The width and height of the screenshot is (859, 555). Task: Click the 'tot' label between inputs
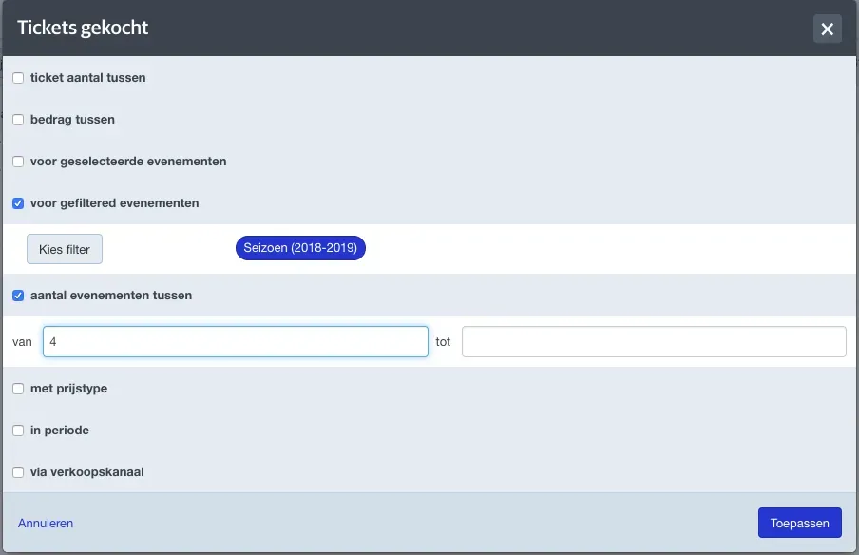(443, 342)
